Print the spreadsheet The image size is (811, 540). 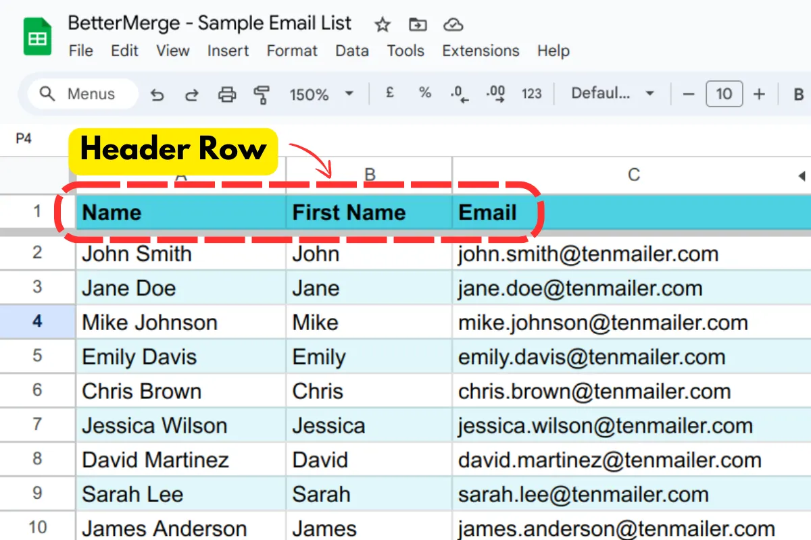(x=227, y=94)
